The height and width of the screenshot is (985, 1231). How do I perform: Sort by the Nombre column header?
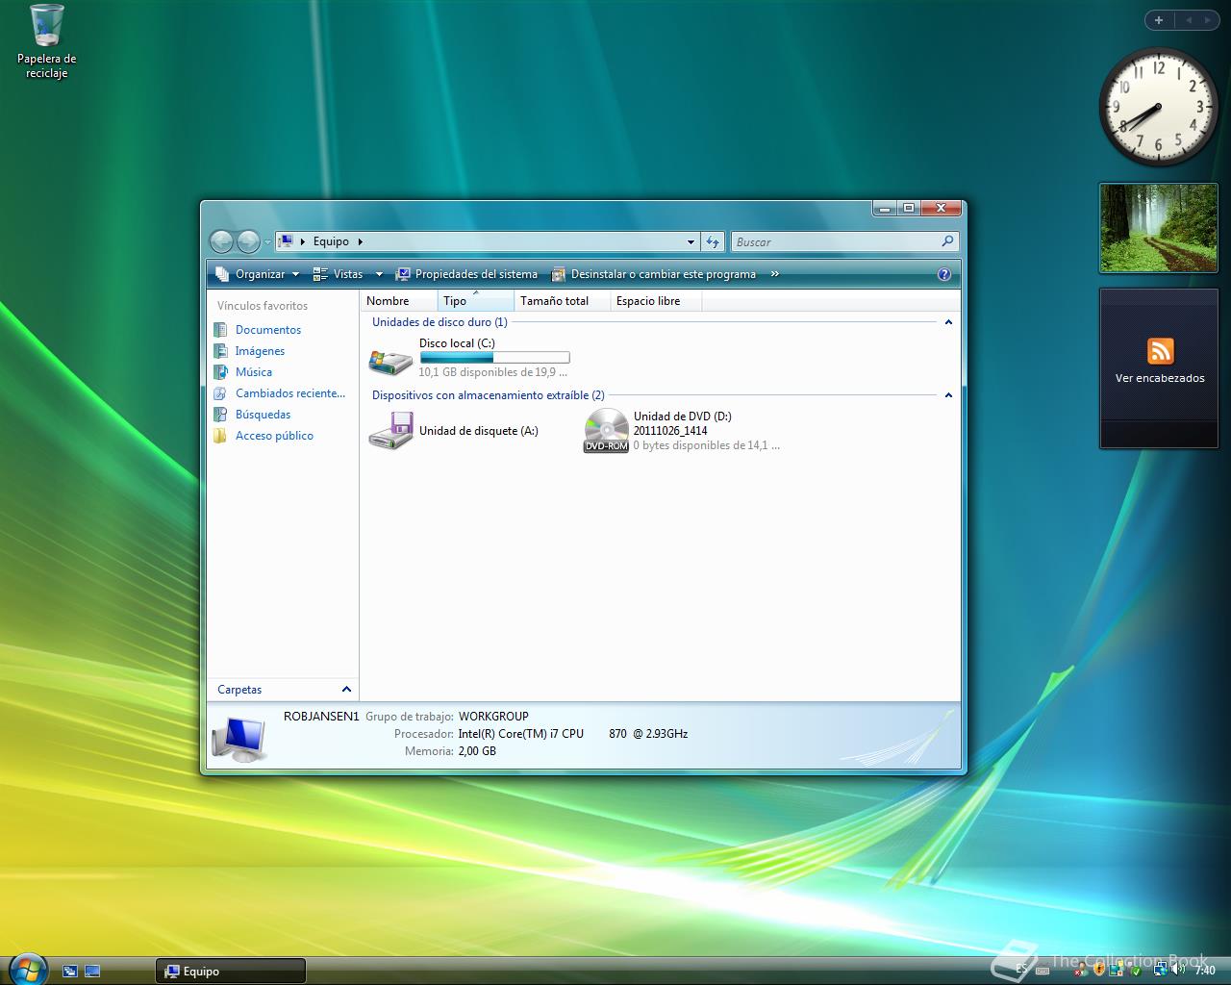(x=399, y=301)
